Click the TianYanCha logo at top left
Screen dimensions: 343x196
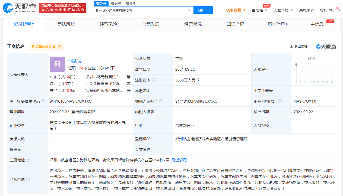point(20,8)
